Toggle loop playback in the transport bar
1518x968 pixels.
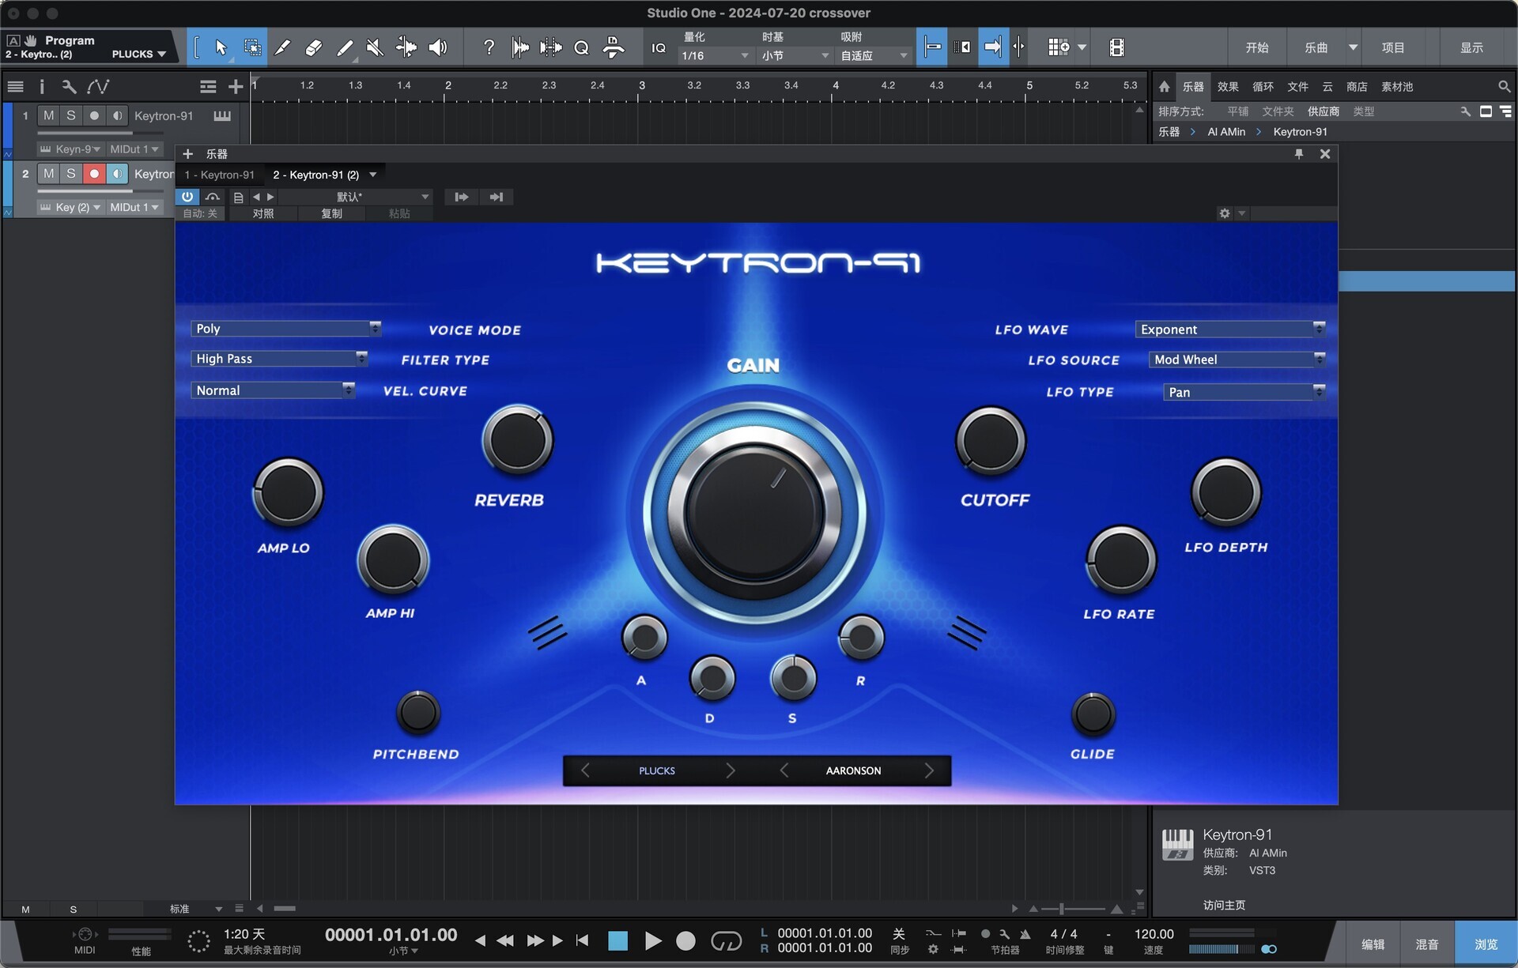click(726, 940)
